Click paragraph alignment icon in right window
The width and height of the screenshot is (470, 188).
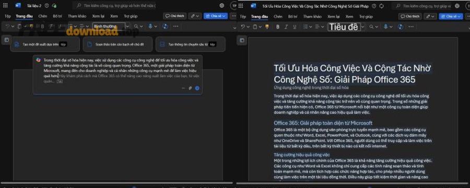[317, 27]
